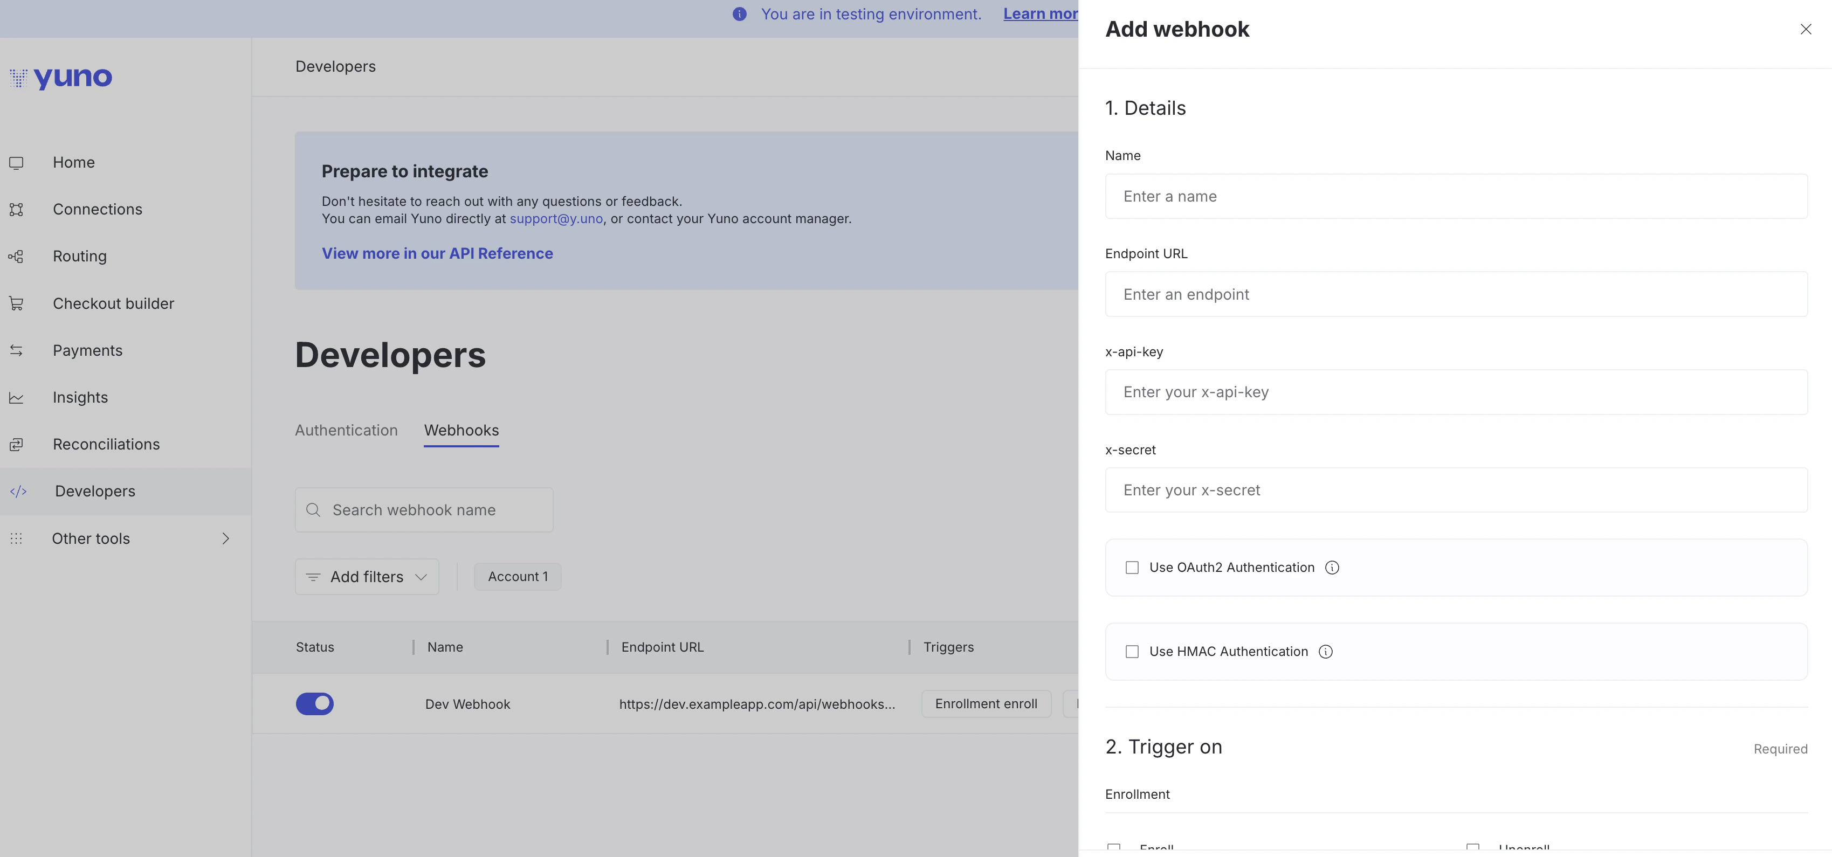Click the Routing icon in sidebar
This screenshot has width=1832, height=857.
[16, 257]
